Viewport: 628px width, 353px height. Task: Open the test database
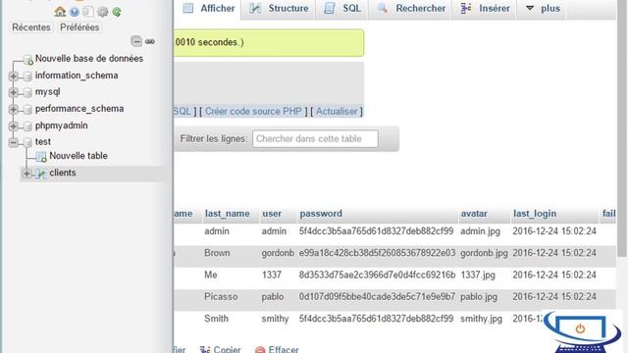pos(43,141)
